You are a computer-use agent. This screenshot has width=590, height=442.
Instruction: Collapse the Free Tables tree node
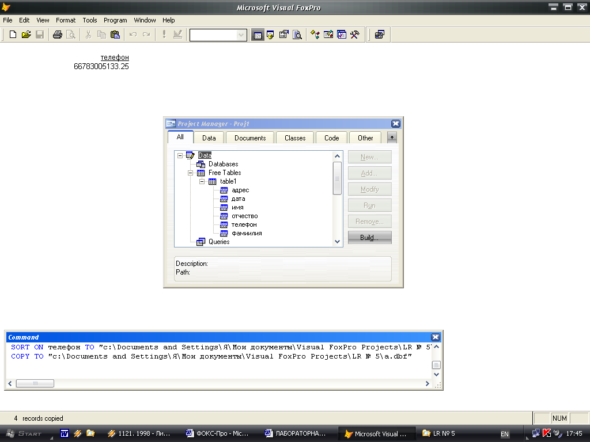pyautogui.click(x=190, y=173)
